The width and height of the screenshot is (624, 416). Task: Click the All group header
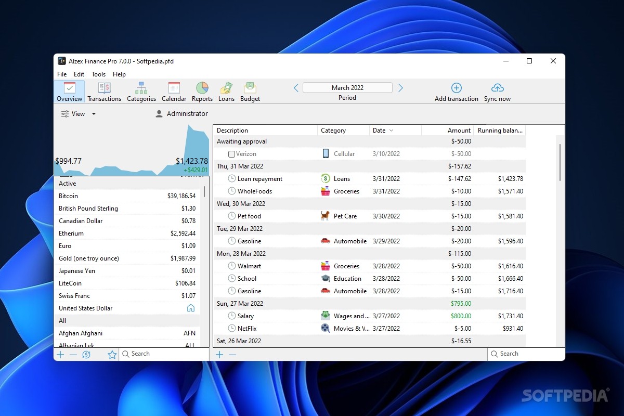click(127, 321)
